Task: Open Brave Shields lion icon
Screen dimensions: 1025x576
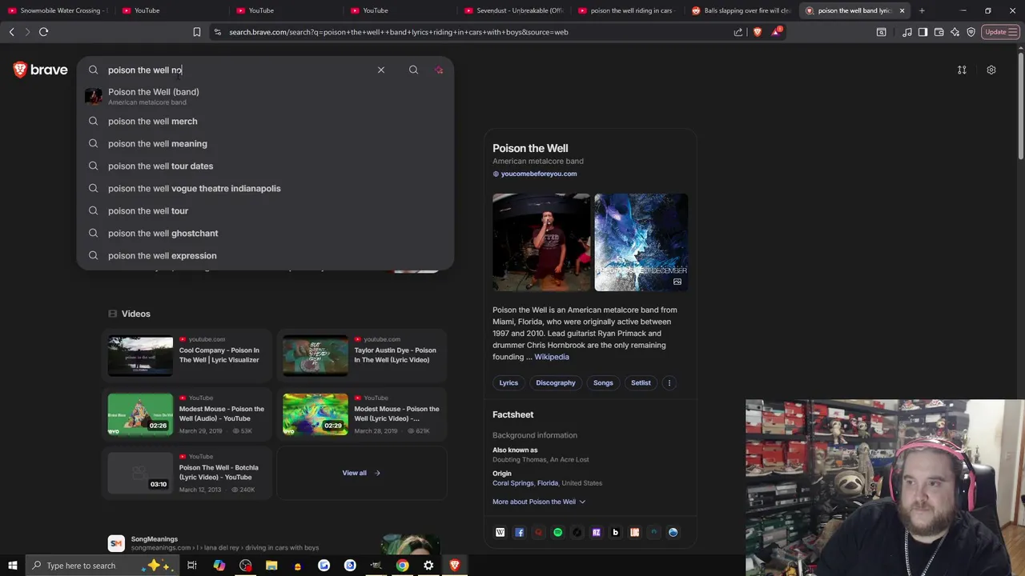Action: pos(758,32)
